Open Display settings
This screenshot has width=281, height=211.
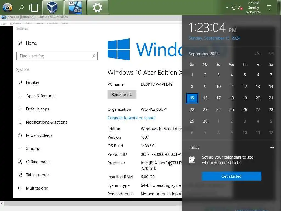[x=28, y=82]
